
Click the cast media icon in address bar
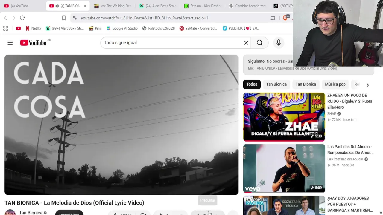(x=273, y=18)
